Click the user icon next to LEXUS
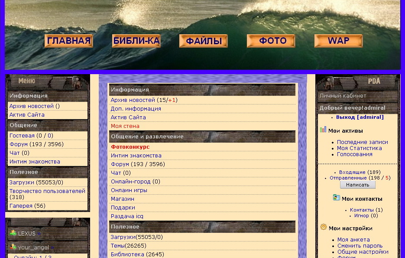Image resolution: width=405 pixels, height=258 pixels. 13,233
